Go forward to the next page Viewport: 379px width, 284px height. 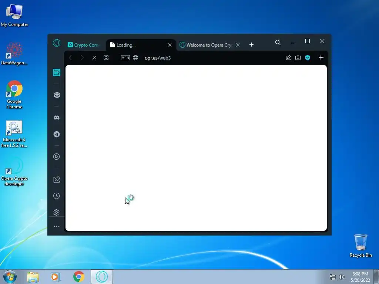pyautogui.click(x=82, y=58)
